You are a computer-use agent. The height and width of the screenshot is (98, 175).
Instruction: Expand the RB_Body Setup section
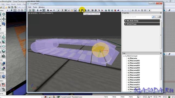tap(142, 21)
